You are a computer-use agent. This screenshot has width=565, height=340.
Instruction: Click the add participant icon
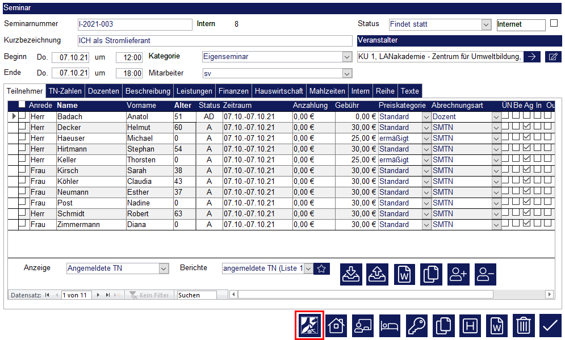458,275
